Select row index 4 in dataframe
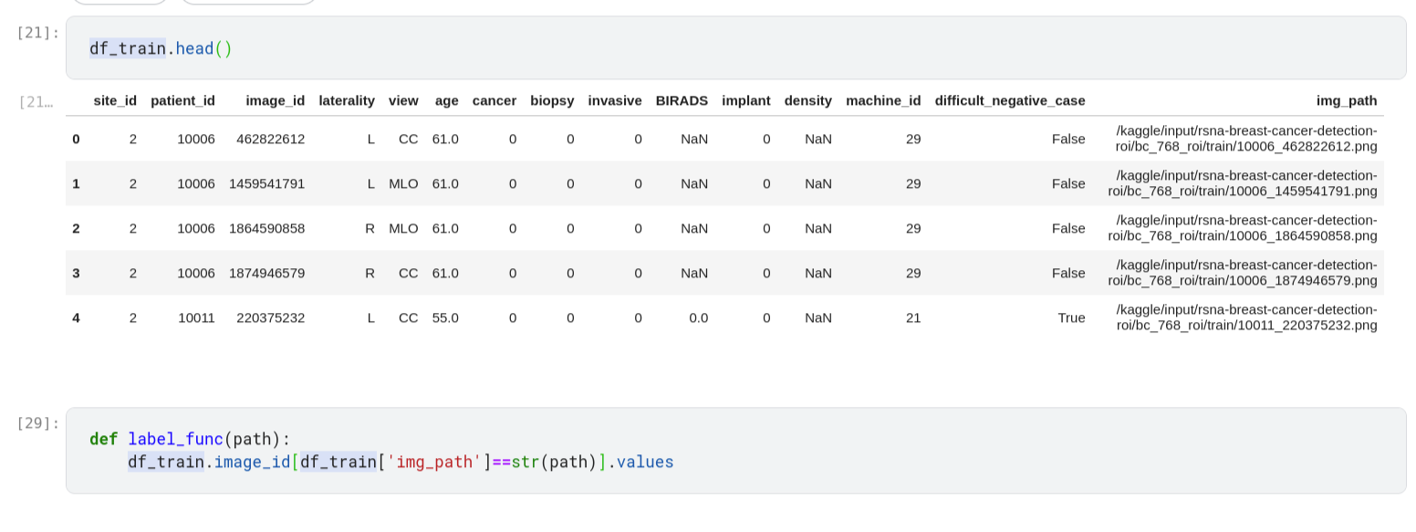 click(76, 318)
